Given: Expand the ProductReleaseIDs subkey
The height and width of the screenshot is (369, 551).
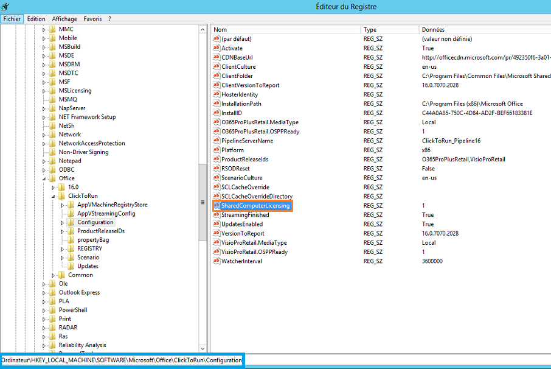Looking at the screenshot, I should tap(62, 231).
